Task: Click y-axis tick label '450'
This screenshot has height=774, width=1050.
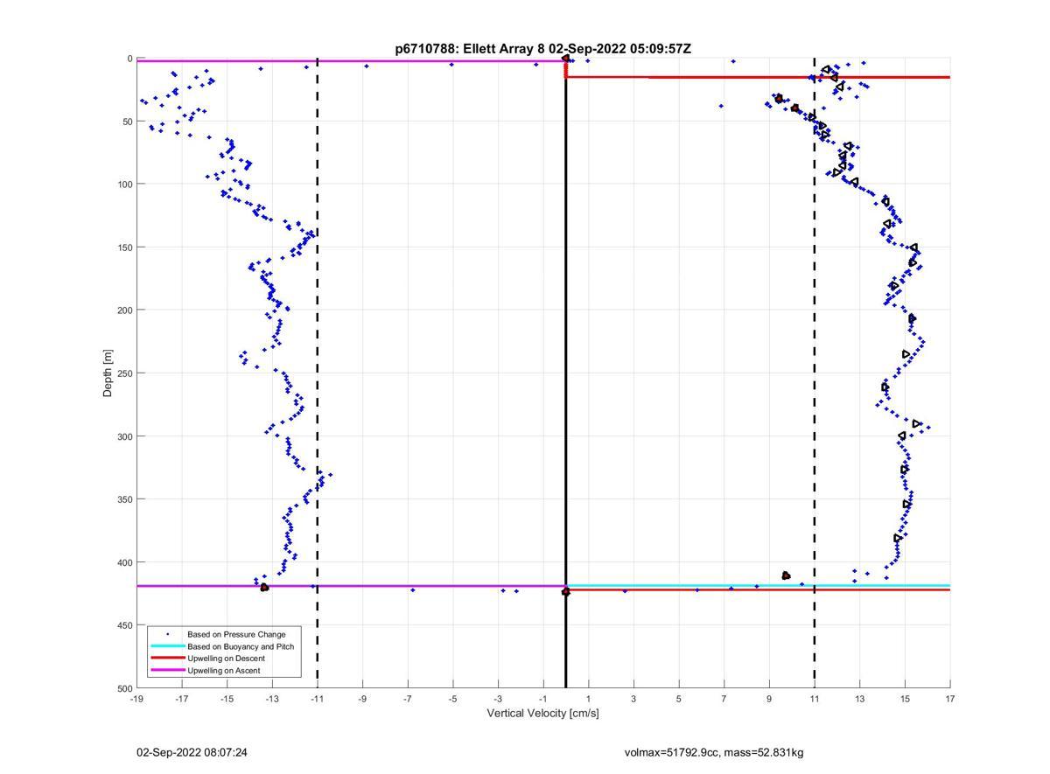Action: [x=124, y=625]
